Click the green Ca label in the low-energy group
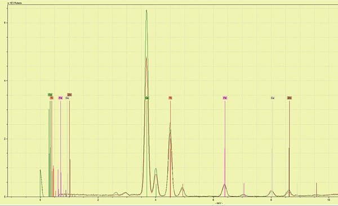Screen dimensions: 338x206 click(50, 95)
